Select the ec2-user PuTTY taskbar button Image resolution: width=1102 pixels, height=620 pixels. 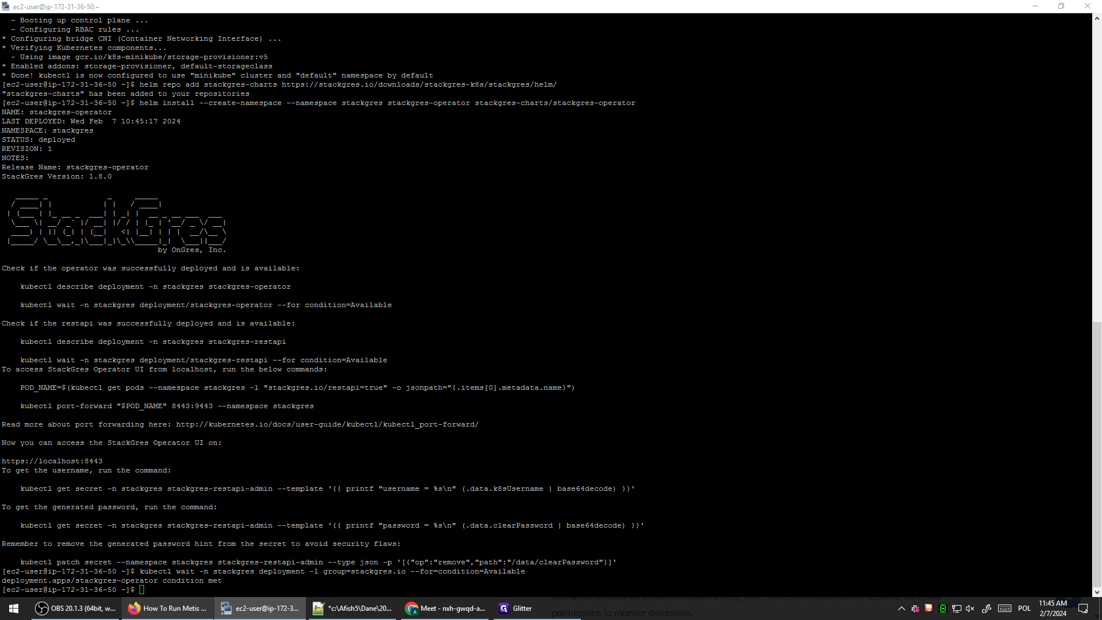click(259, 609)
